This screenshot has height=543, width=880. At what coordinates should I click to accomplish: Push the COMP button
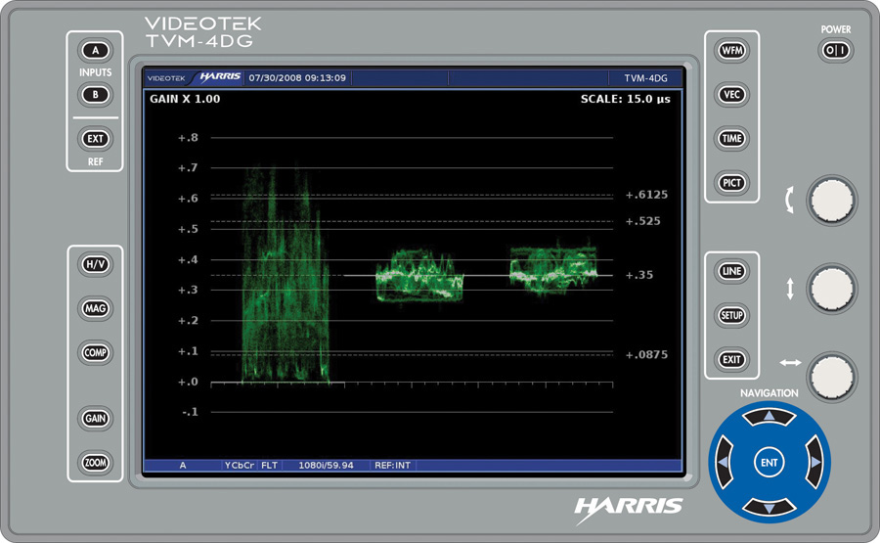96,352
